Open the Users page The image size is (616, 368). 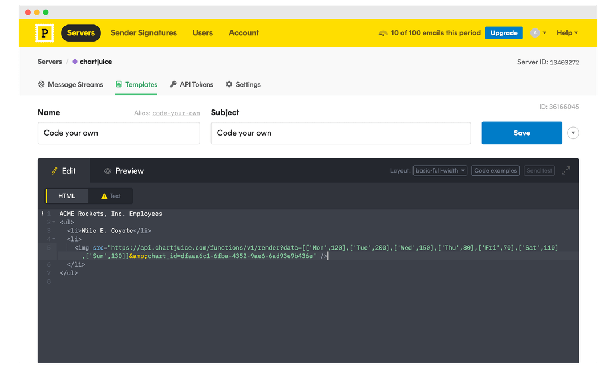202,33
